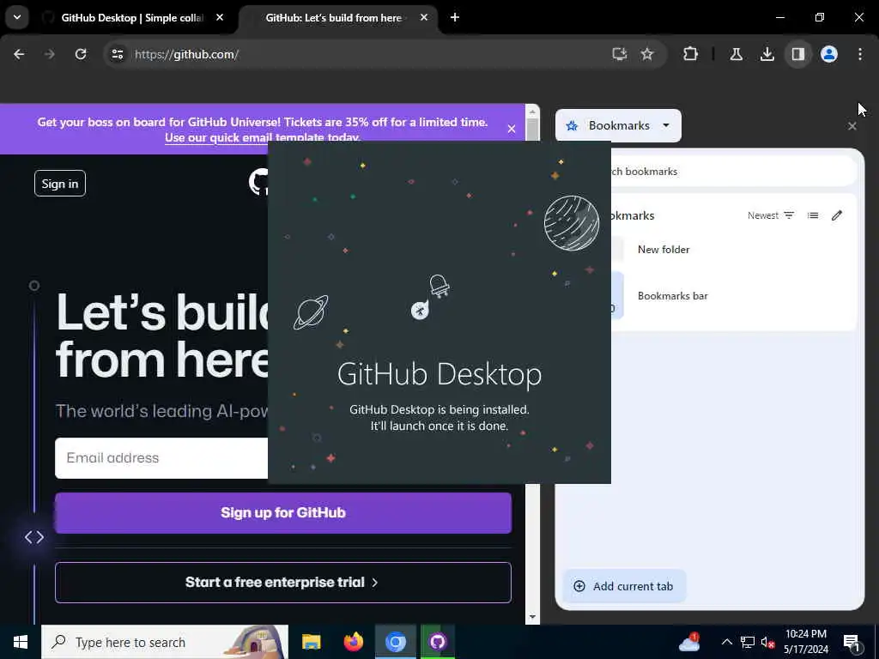Open the notification center icon
879x659 pixels.
[x=852, y=643]
